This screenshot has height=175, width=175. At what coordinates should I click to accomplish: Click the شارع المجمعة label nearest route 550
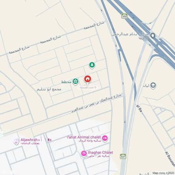tap(94, 25)
